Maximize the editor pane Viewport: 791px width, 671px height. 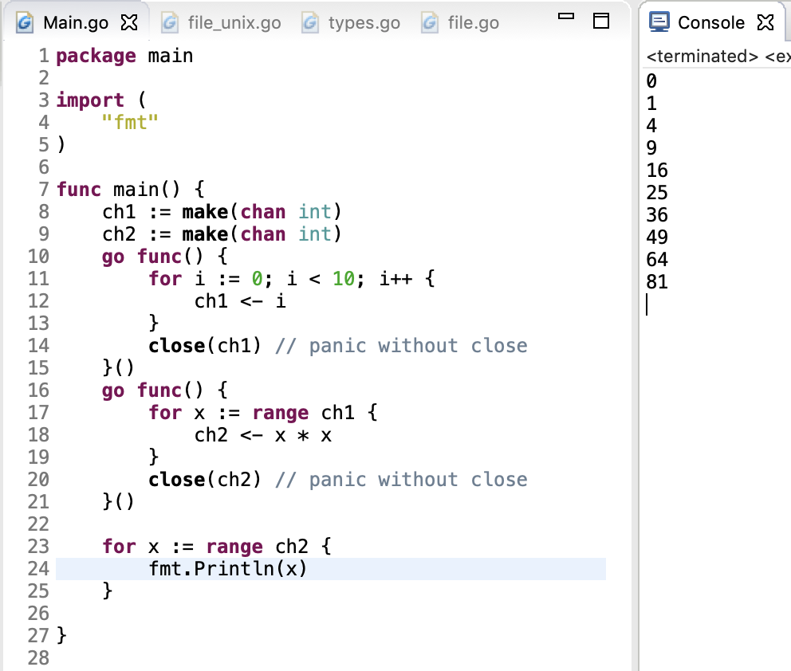pos(600,22)
